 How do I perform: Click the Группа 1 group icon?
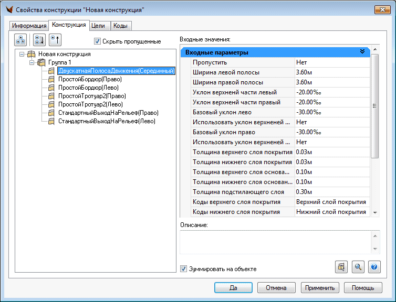click(x=41, y=62)
